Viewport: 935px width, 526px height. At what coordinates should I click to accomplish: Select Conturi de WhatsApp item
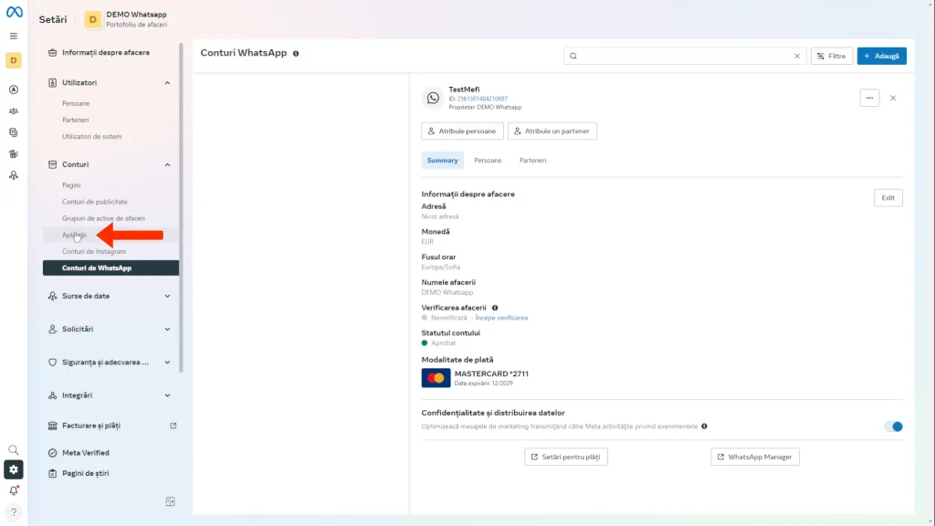[110, 268]
